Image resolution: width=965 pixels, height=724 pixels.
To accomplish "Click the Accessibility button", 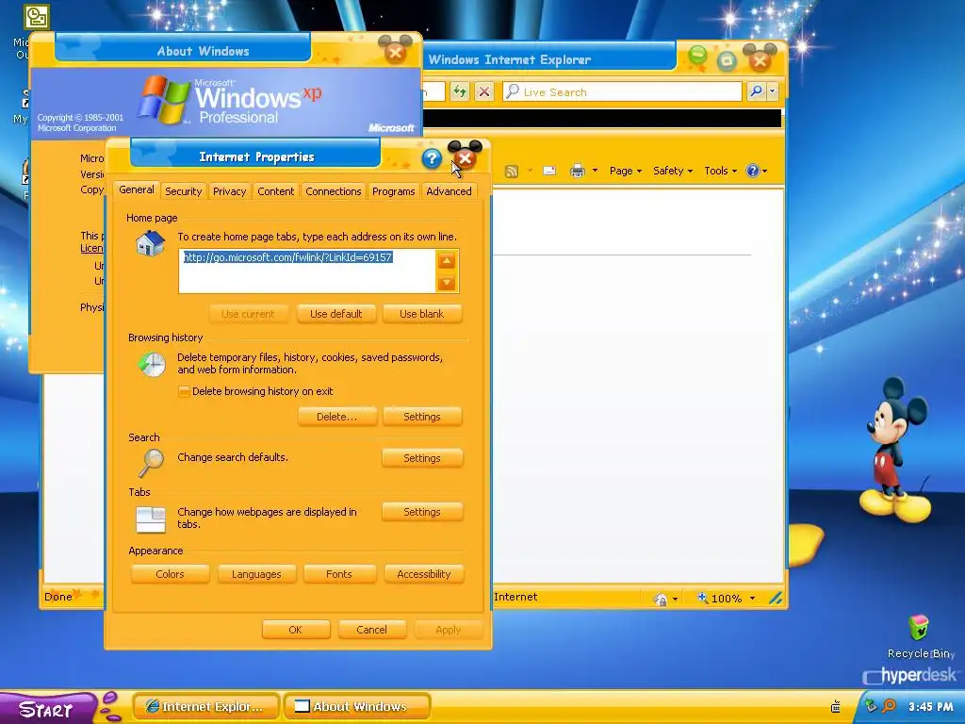I will pyautogui.click(x=424, y=574).
